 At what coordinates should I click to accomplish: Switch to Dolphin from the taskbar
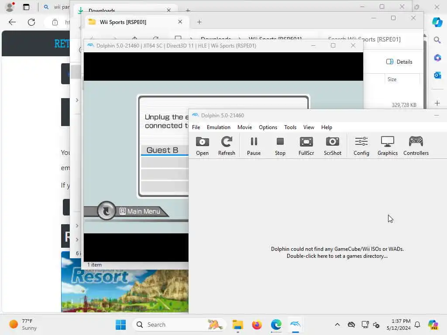296,325
